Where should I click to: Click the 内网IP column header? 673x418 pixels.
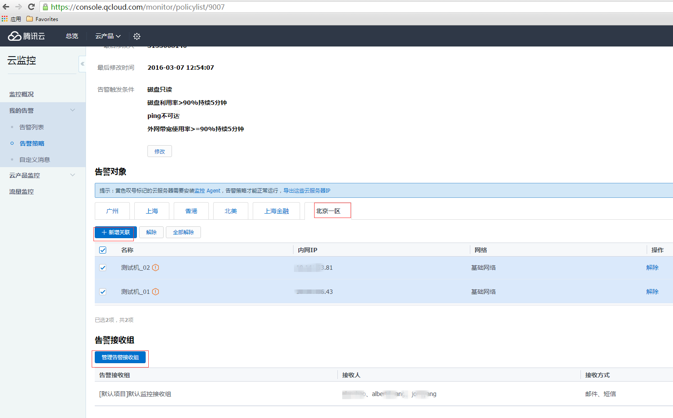click(308, 250)
